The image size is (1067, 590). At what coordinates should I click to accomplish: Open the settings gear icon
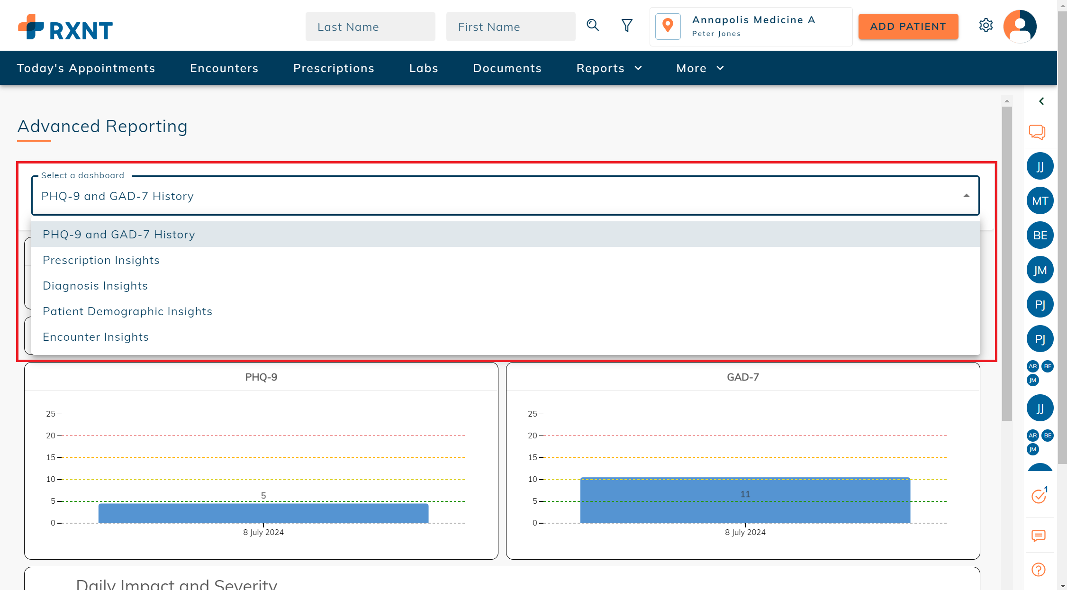coord(986,25)
